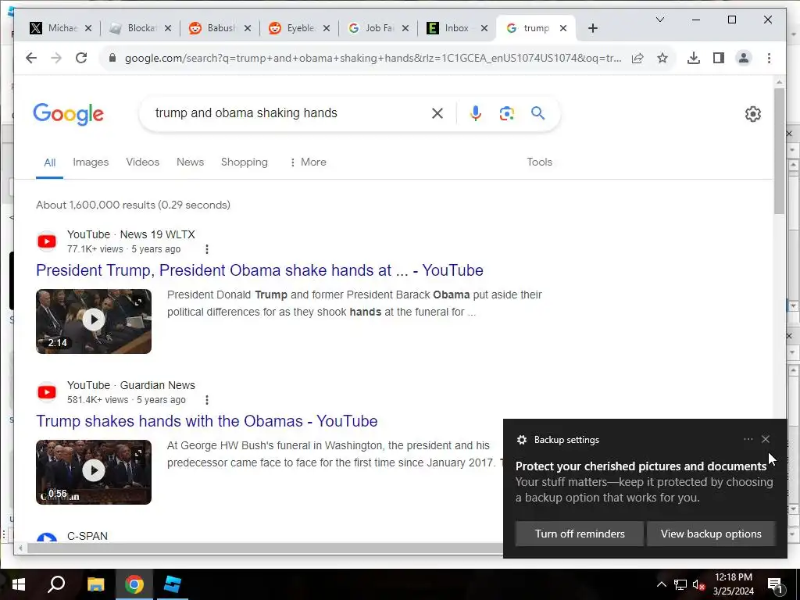Viewport: 800px width, 600px height.
Task: Open options for News 19 WLTX result
Action: pos(206,249)
